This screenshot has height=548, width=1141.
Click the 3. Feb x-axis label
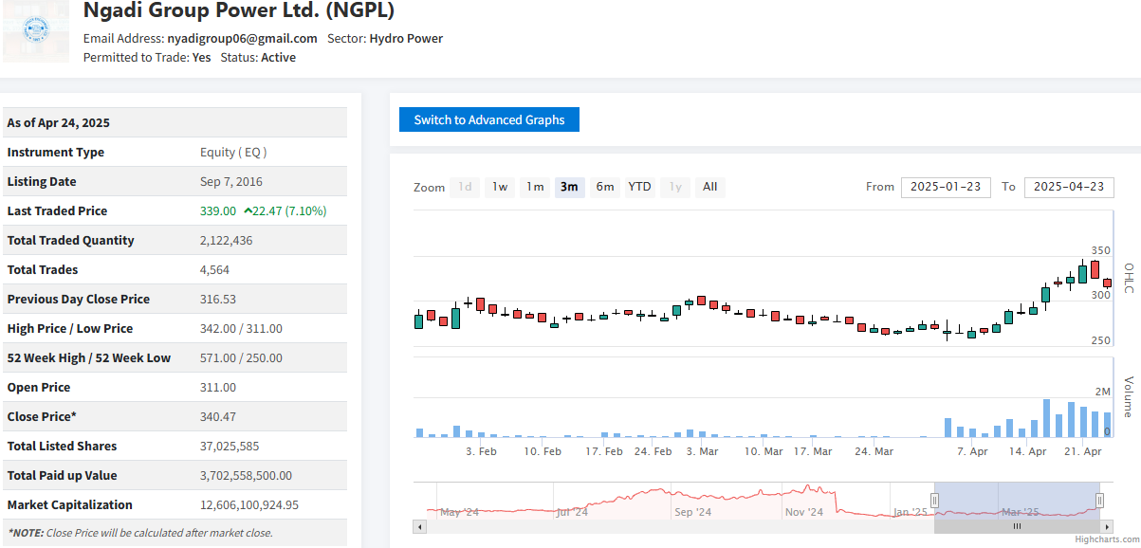(481, 451)
